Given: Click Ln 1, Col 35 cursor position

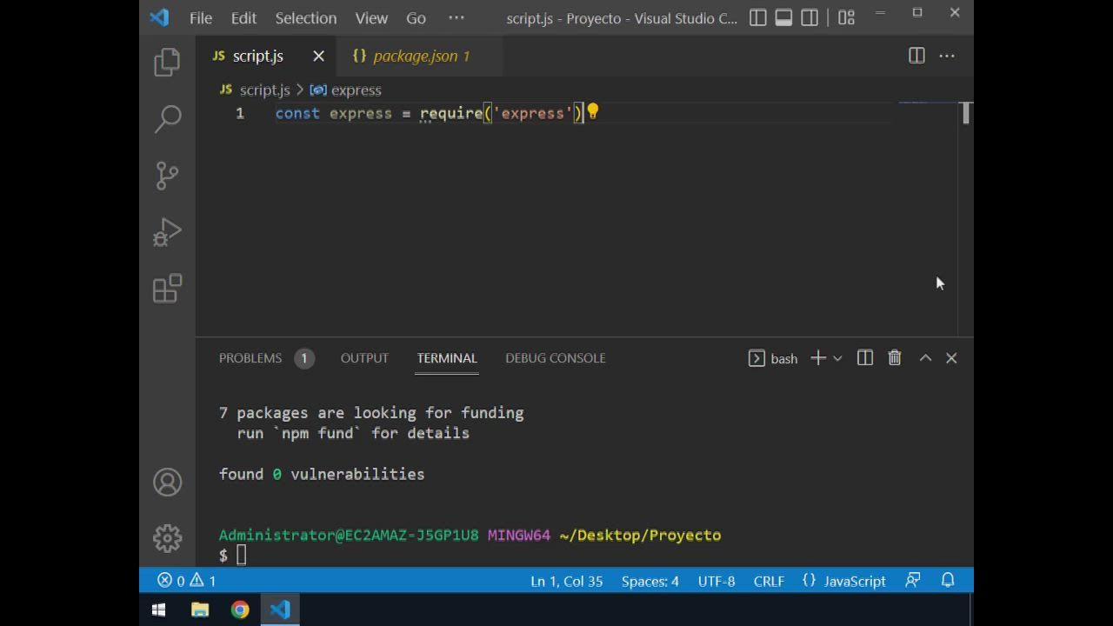Looking at the screenshot, I should (567, 581).
